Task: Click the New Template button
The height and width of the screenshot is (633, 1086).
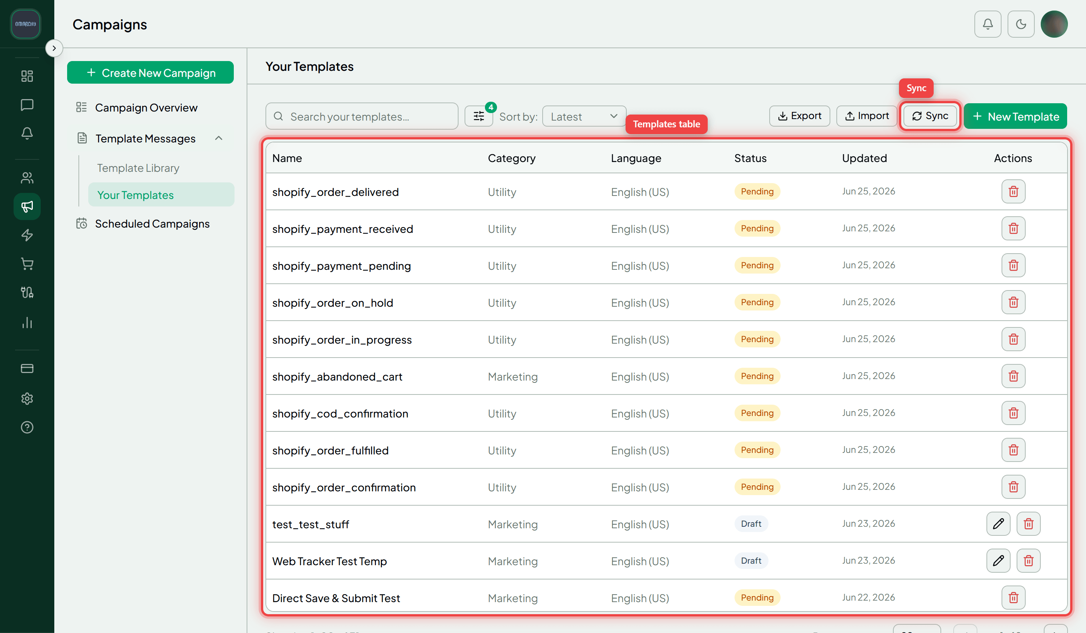Action: pyautogui.click(x=1015, y=116)
